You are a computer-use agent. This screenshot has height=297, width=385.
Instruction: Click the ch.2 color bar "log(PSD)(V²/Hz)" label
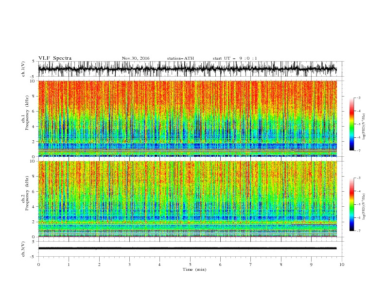(364, 206)
